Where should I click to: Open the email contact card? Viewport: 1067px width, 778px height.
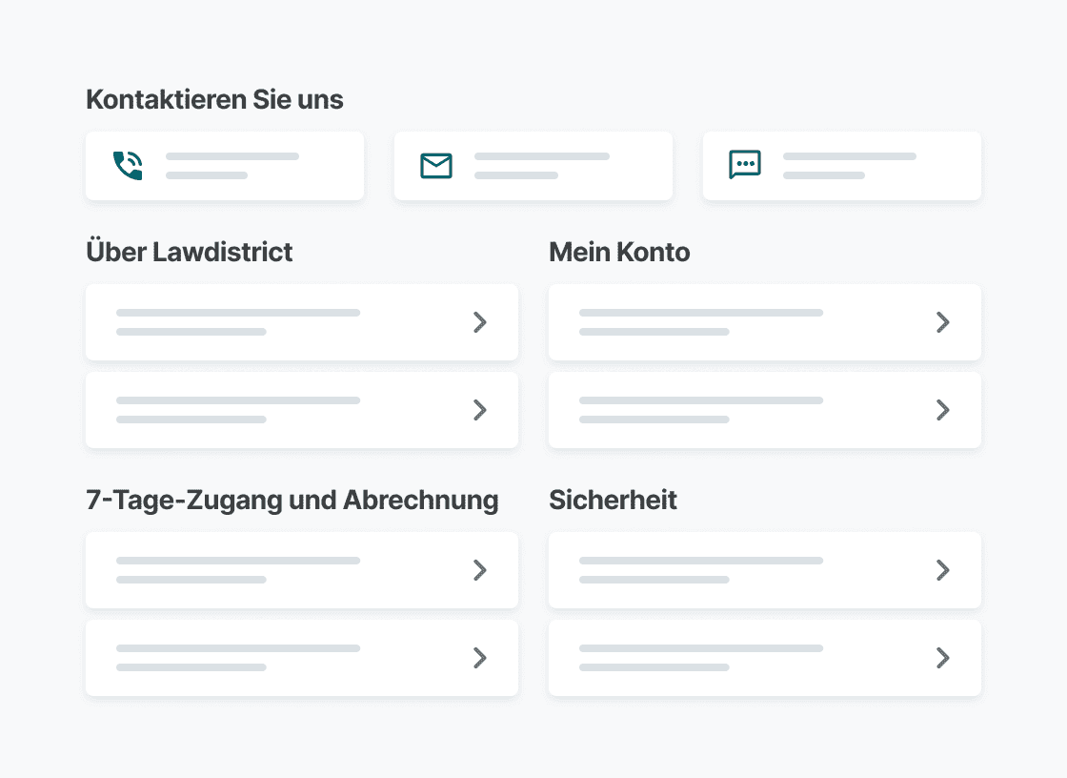533,166
